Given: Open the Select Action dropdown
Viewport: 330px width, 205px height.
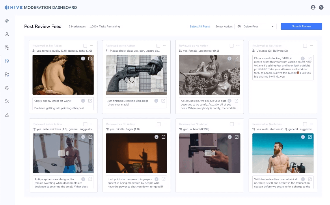Looking at the screenshot, I should pos(256,26).
